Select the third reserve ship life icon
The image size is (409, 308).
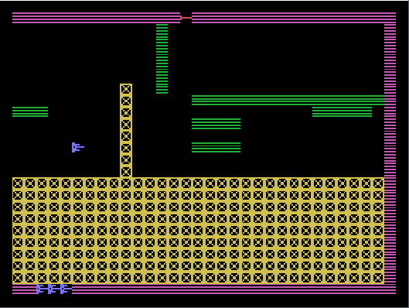coord(65,289)
